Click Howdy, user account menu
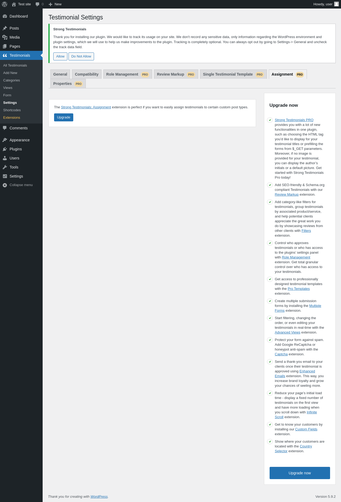 click(x=326, y=4)
